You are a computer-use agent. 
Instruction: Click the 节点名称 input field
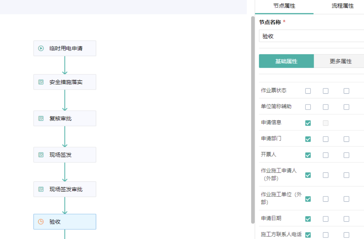tap(312, 36)
